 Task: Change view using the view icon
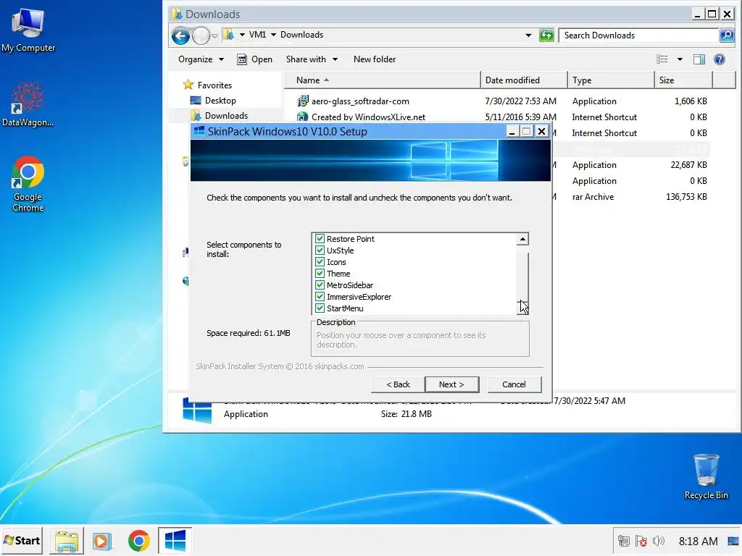tap(662, 59)
